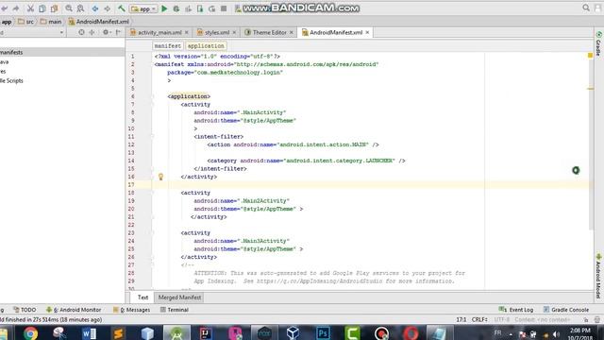Open the TODO tool window
Screen dimensions: 604x340
[25, 310]
